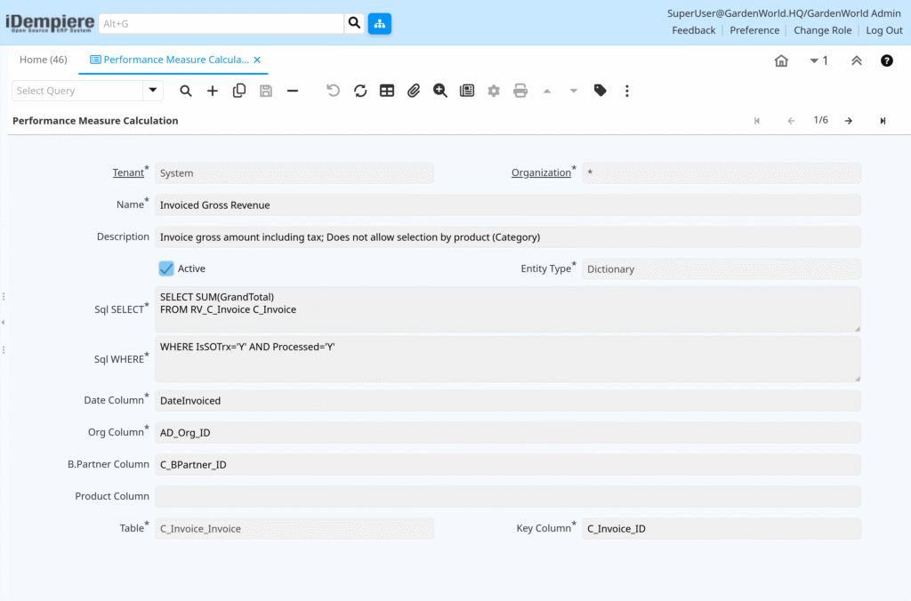Viewport: 911px width, 601px height.
Task: Click the tag/label icon in the toolbar
Action: click(601, 91)
